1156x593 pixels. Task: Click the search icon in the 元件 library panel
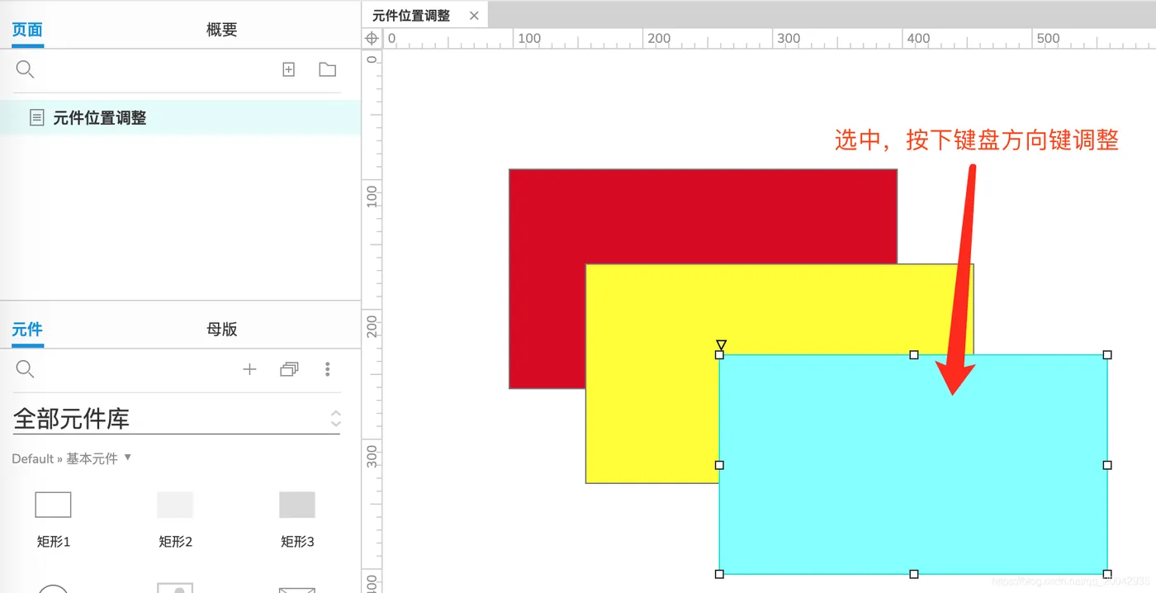click(x=25, y=368)
